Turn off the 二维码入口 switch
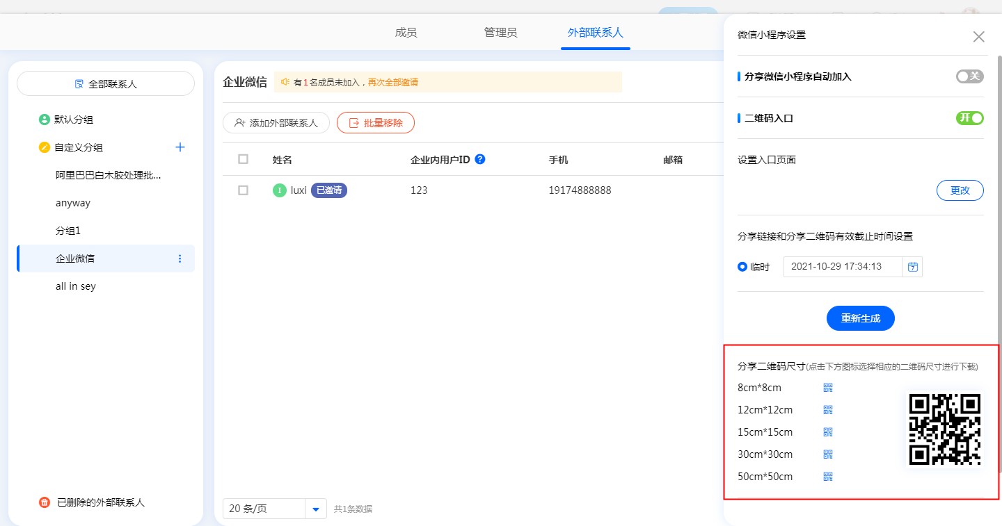 pyautogui.click(x=969, y=118)
